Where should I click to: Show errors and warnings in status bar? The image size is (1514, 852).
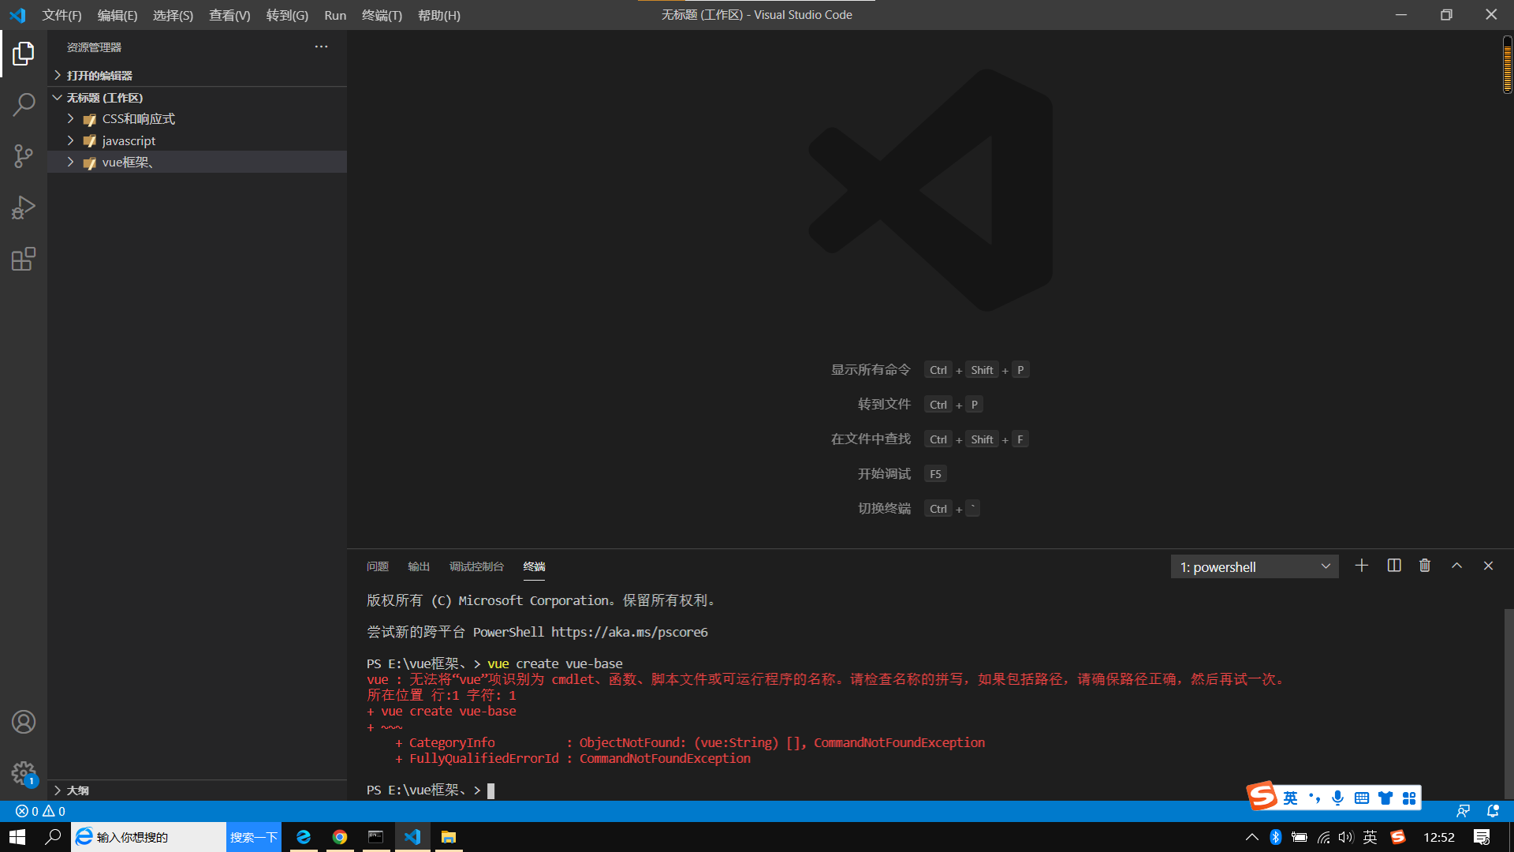pyautogui.click(x=40, y=811)
